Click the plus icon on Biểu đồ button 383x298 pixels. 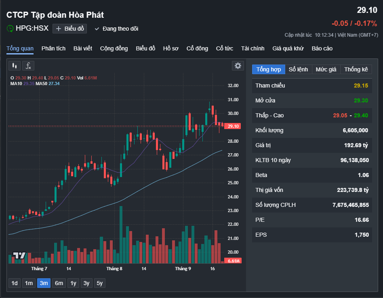coord(58,29)
